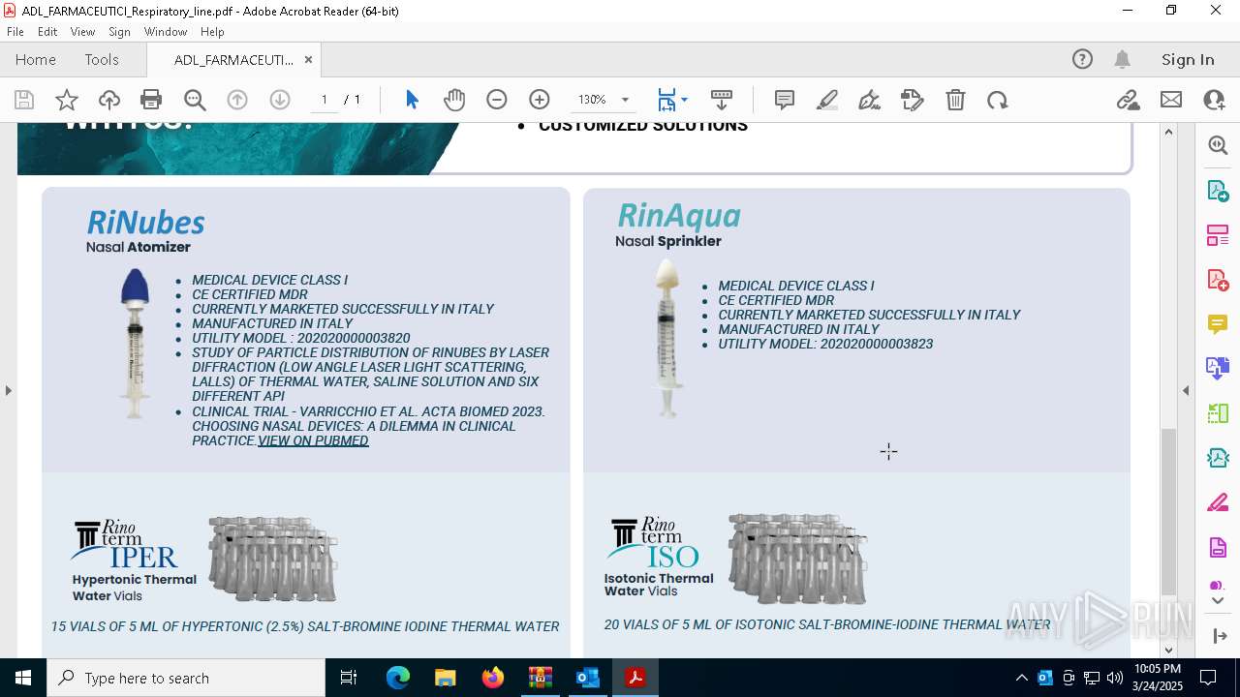Click the Windows Start button

[23, 678]
